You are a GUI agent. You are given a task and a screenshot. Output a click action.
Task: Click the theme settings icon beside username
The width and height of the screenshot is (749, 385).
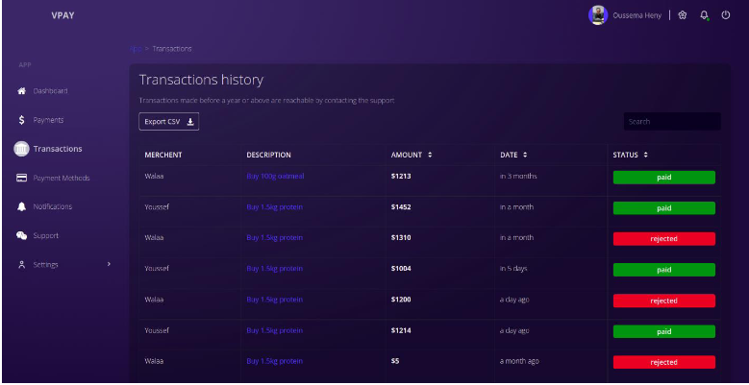(683, 15)
